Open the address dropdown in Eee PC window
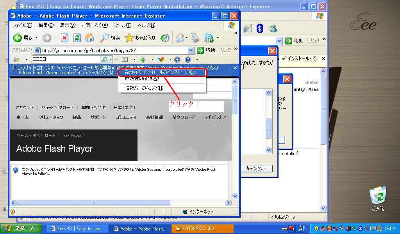 coord(279,41)
